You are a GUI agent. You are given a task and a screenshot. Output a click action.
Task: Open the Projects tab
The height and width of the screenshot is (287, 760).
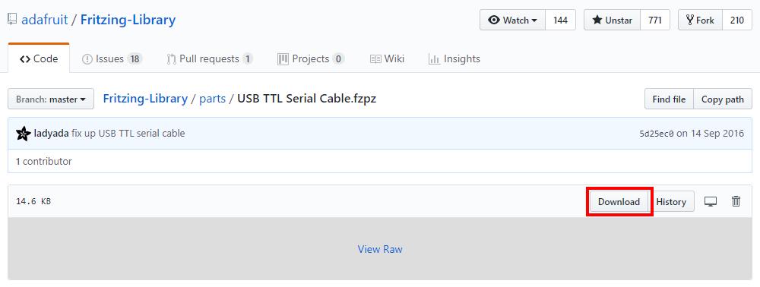[311, 59]
